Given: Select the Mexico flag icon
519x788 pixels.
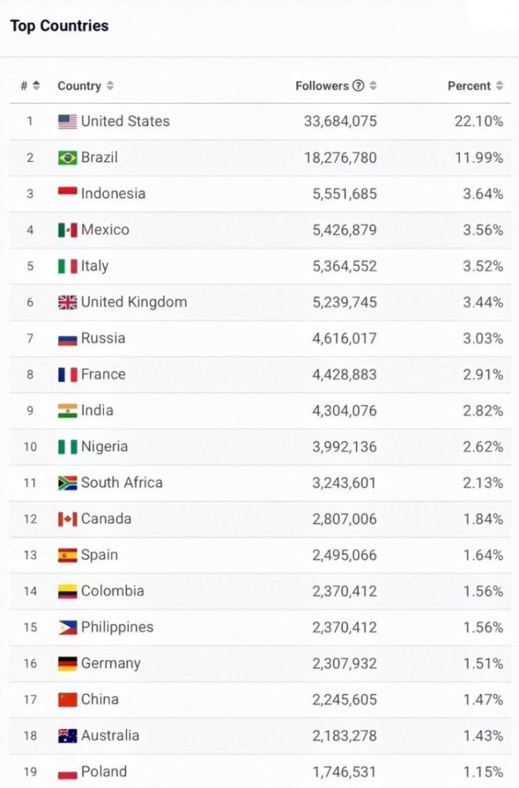Looking at the screenshot, I should (67, 230).
